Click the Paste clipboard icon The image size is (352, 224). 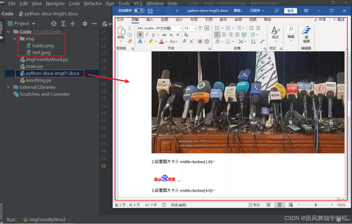click(x=121, y=31)
